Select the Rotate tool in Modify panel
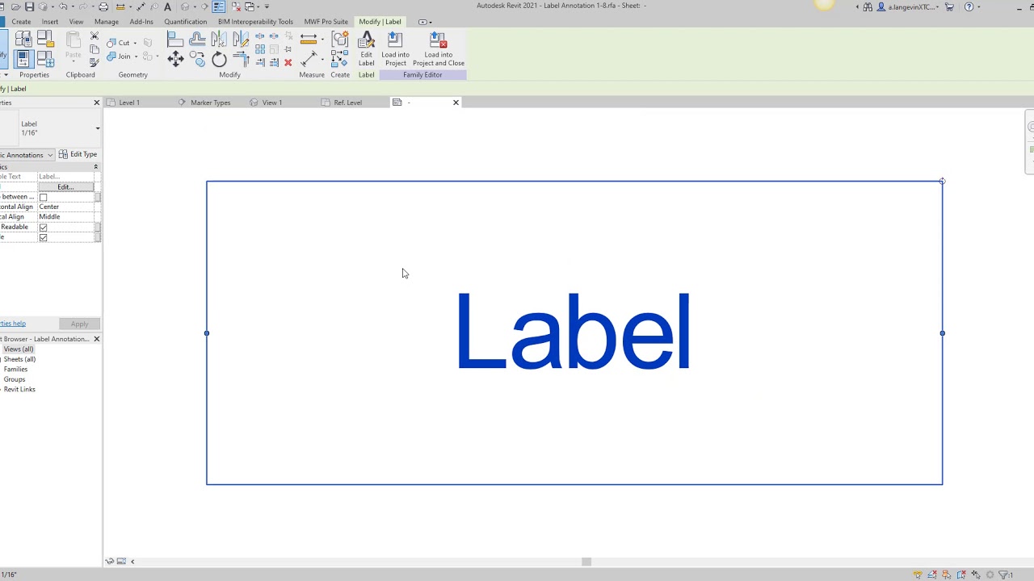The image size is (1034, 581). [219, 59]
